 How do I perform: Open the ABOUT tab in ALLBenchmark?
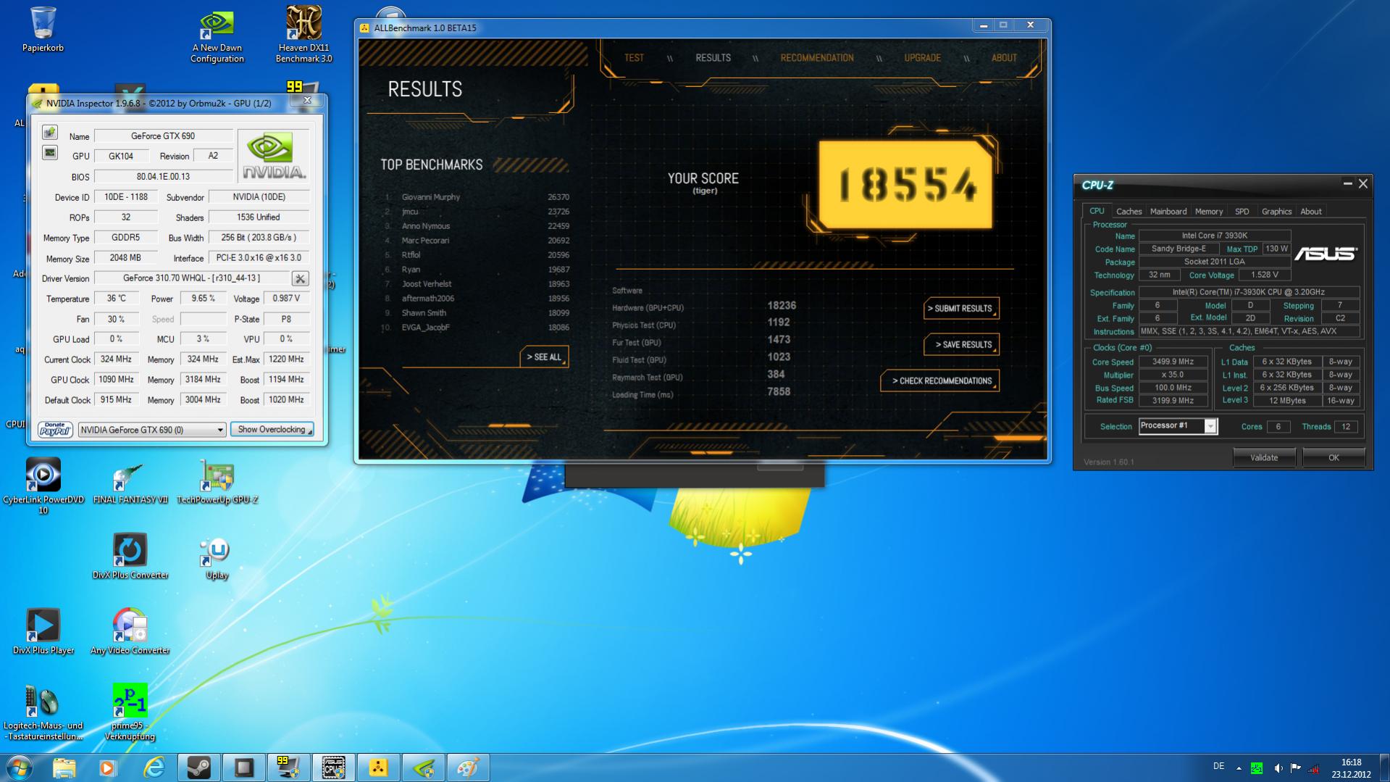click(1003, 58)
